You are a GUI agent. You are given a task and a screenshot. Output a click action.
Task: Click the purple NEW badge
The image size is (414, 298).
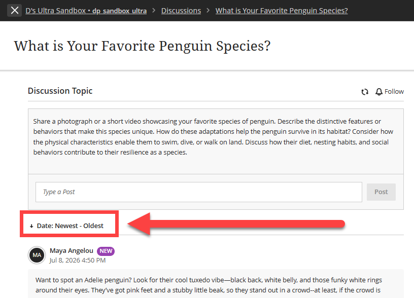click(x=106, y=251)
